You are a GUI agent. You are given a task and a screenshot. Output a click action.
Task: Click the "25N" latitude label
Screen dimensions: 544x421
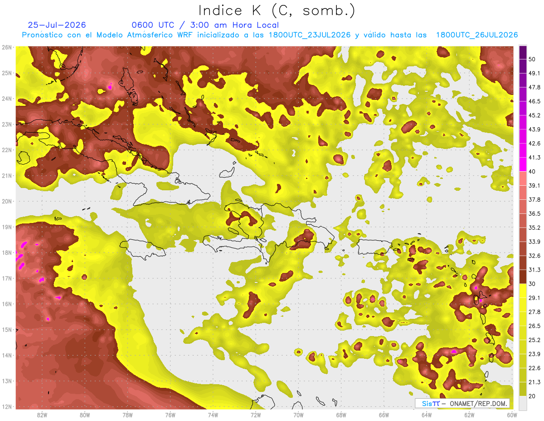(x=7, y=73)
